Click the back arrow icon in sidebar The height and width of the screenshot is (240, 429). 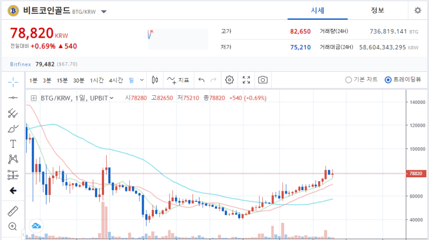(13, 191)
